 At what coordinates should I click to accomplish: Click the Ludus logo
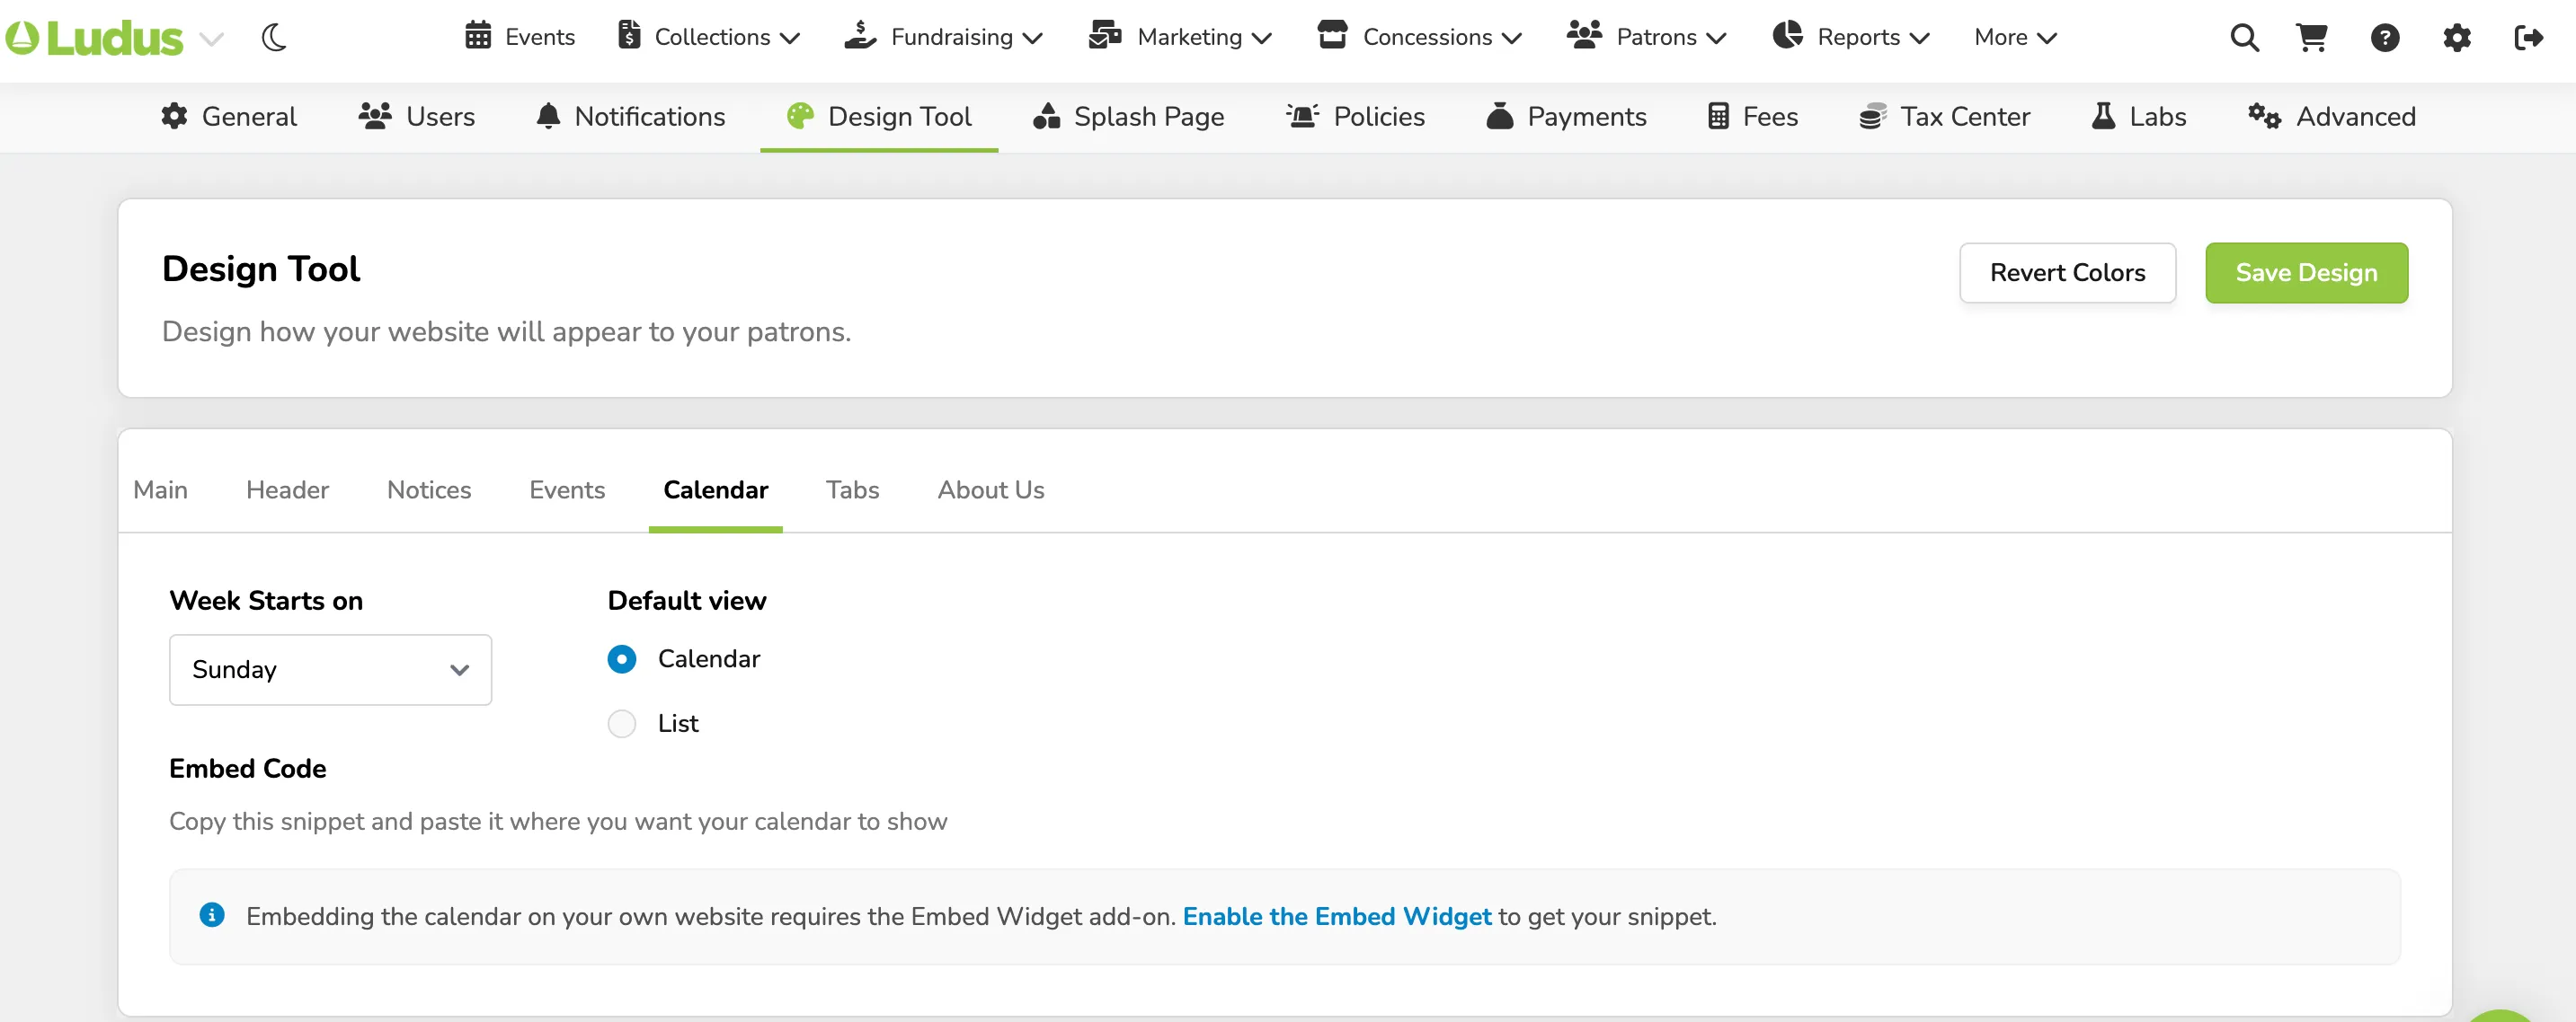95,38
